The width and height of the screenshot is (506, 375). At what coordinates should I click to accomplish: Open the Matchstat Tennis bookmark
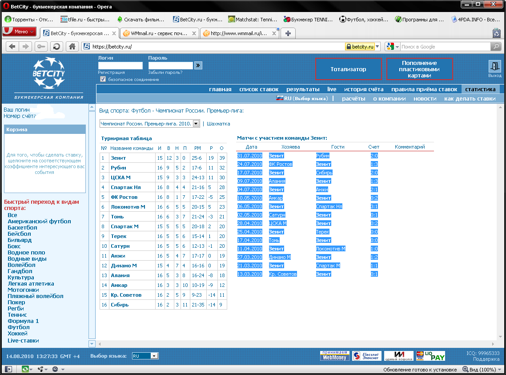point(253,20)
